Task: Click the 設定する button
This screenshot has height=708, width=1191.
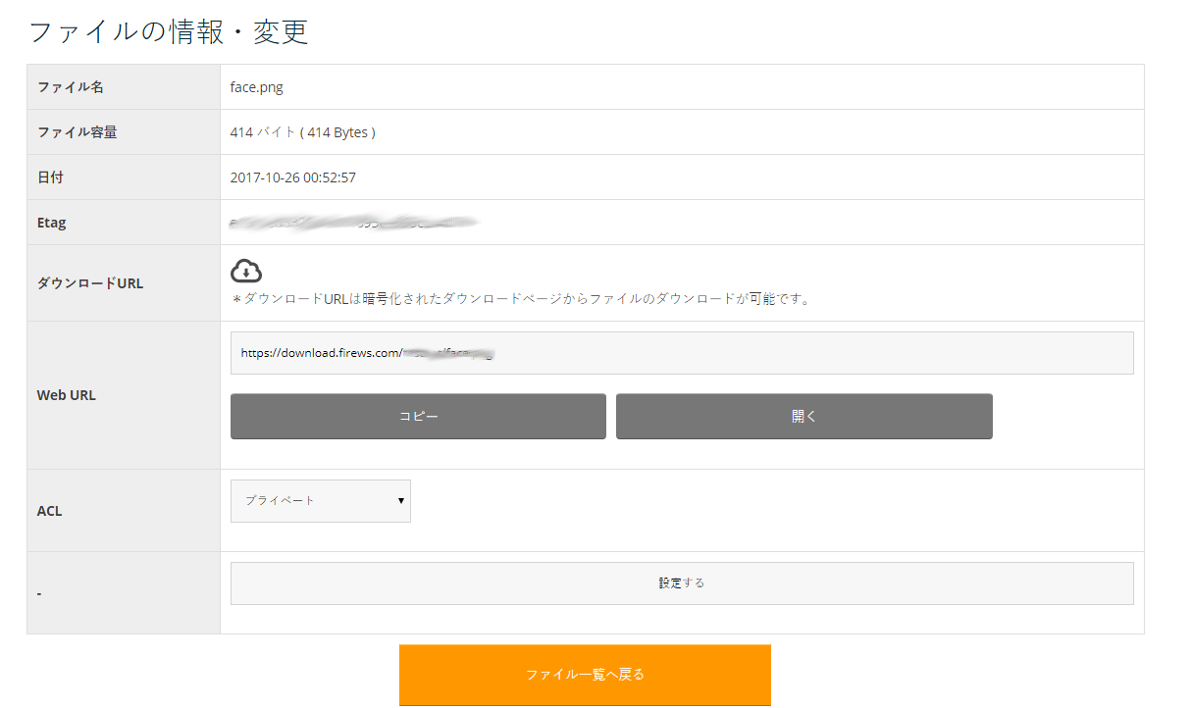Action: click(681, 583)
